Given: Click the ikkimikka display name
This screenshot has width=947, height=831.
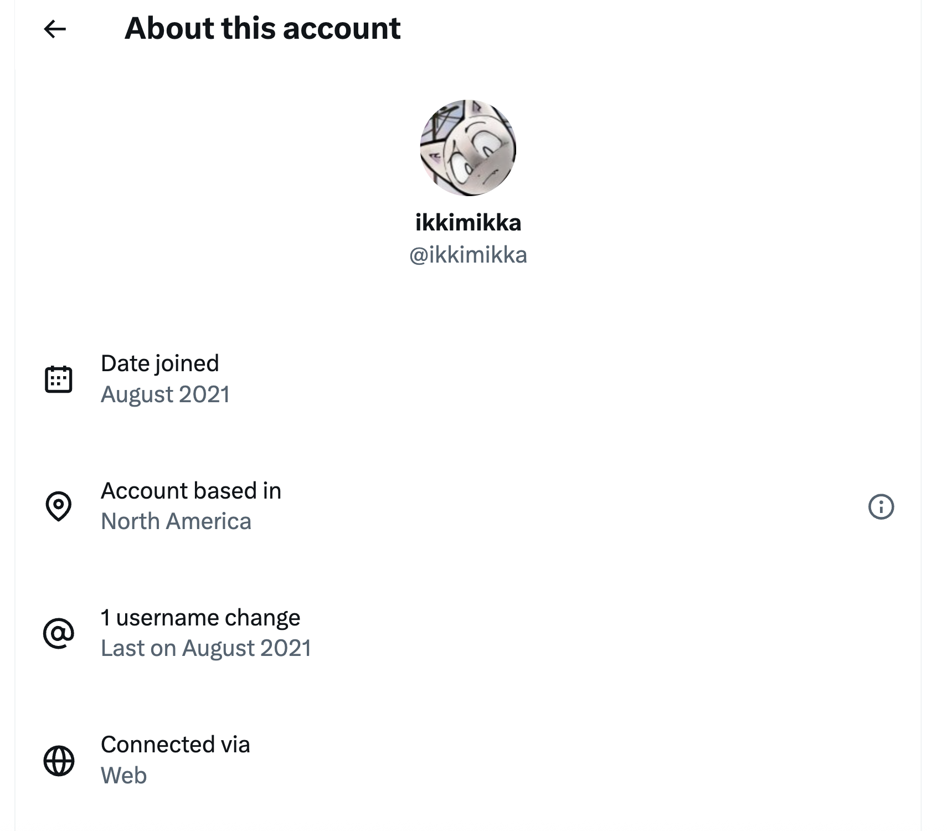Looking at the screenshot, I should (x=468, y=223).
